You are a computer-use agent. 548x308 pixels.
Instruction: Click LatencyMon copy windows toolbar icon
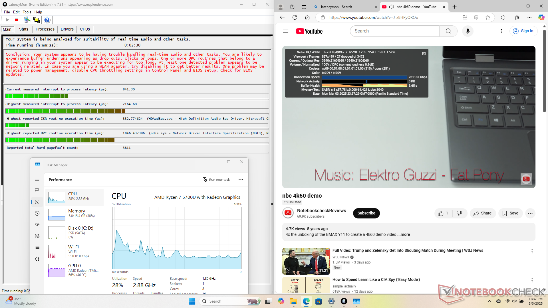[x=36, y=20]
